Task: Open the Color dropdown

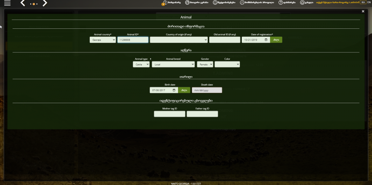Action: coord(227,64)
